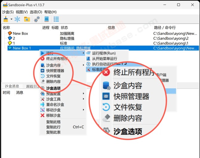Expand the 沙盒内容 submenu arrow

pyautogui.click(x=83, y=65)
